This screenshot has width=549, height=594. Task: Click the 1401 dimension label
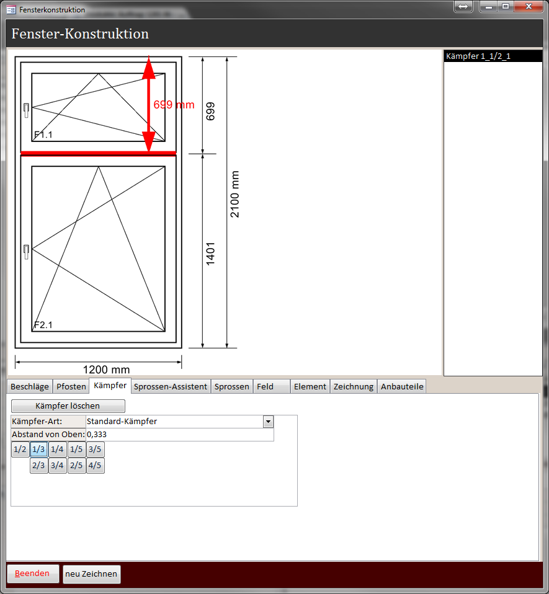210,254
